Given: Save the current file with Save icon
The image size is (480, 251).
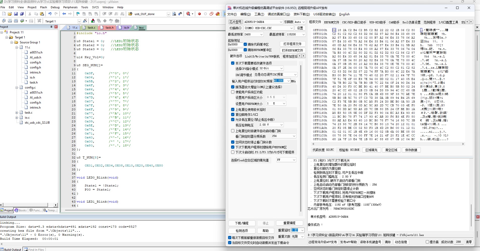Looking at the screenshot, I should click(x=16, y=14).
